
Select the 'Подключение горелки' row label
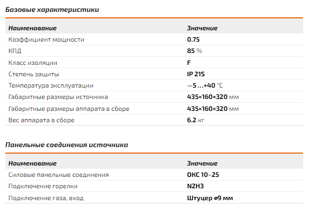click(x=43, y=186)
